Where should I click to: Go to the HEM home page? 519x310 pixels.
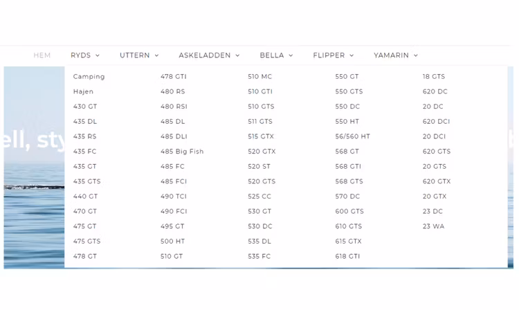click(x=42, y=55)
